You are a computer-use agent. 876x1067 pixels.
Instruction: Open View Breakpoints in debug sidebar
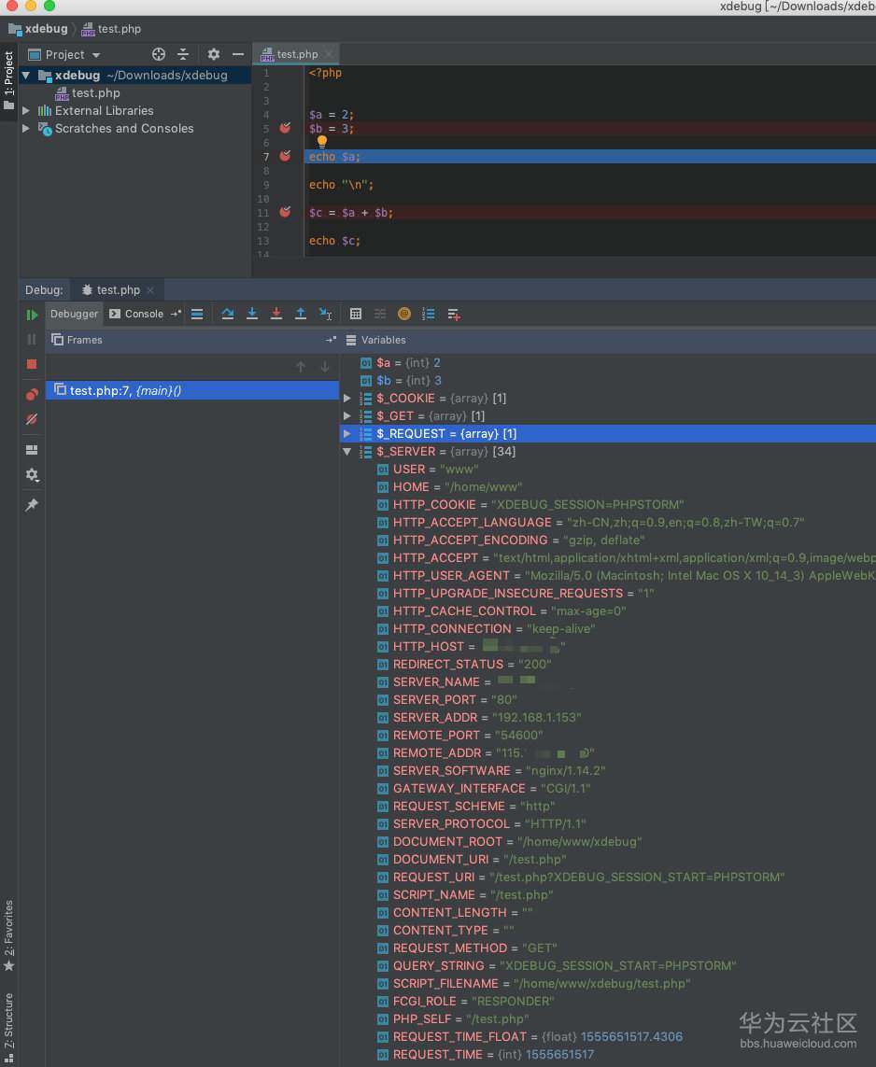[32, 394]
